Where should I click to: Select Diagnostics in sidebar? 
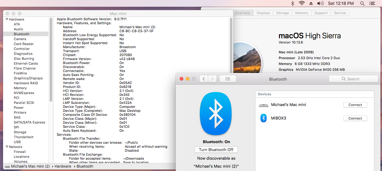point(23,54)
